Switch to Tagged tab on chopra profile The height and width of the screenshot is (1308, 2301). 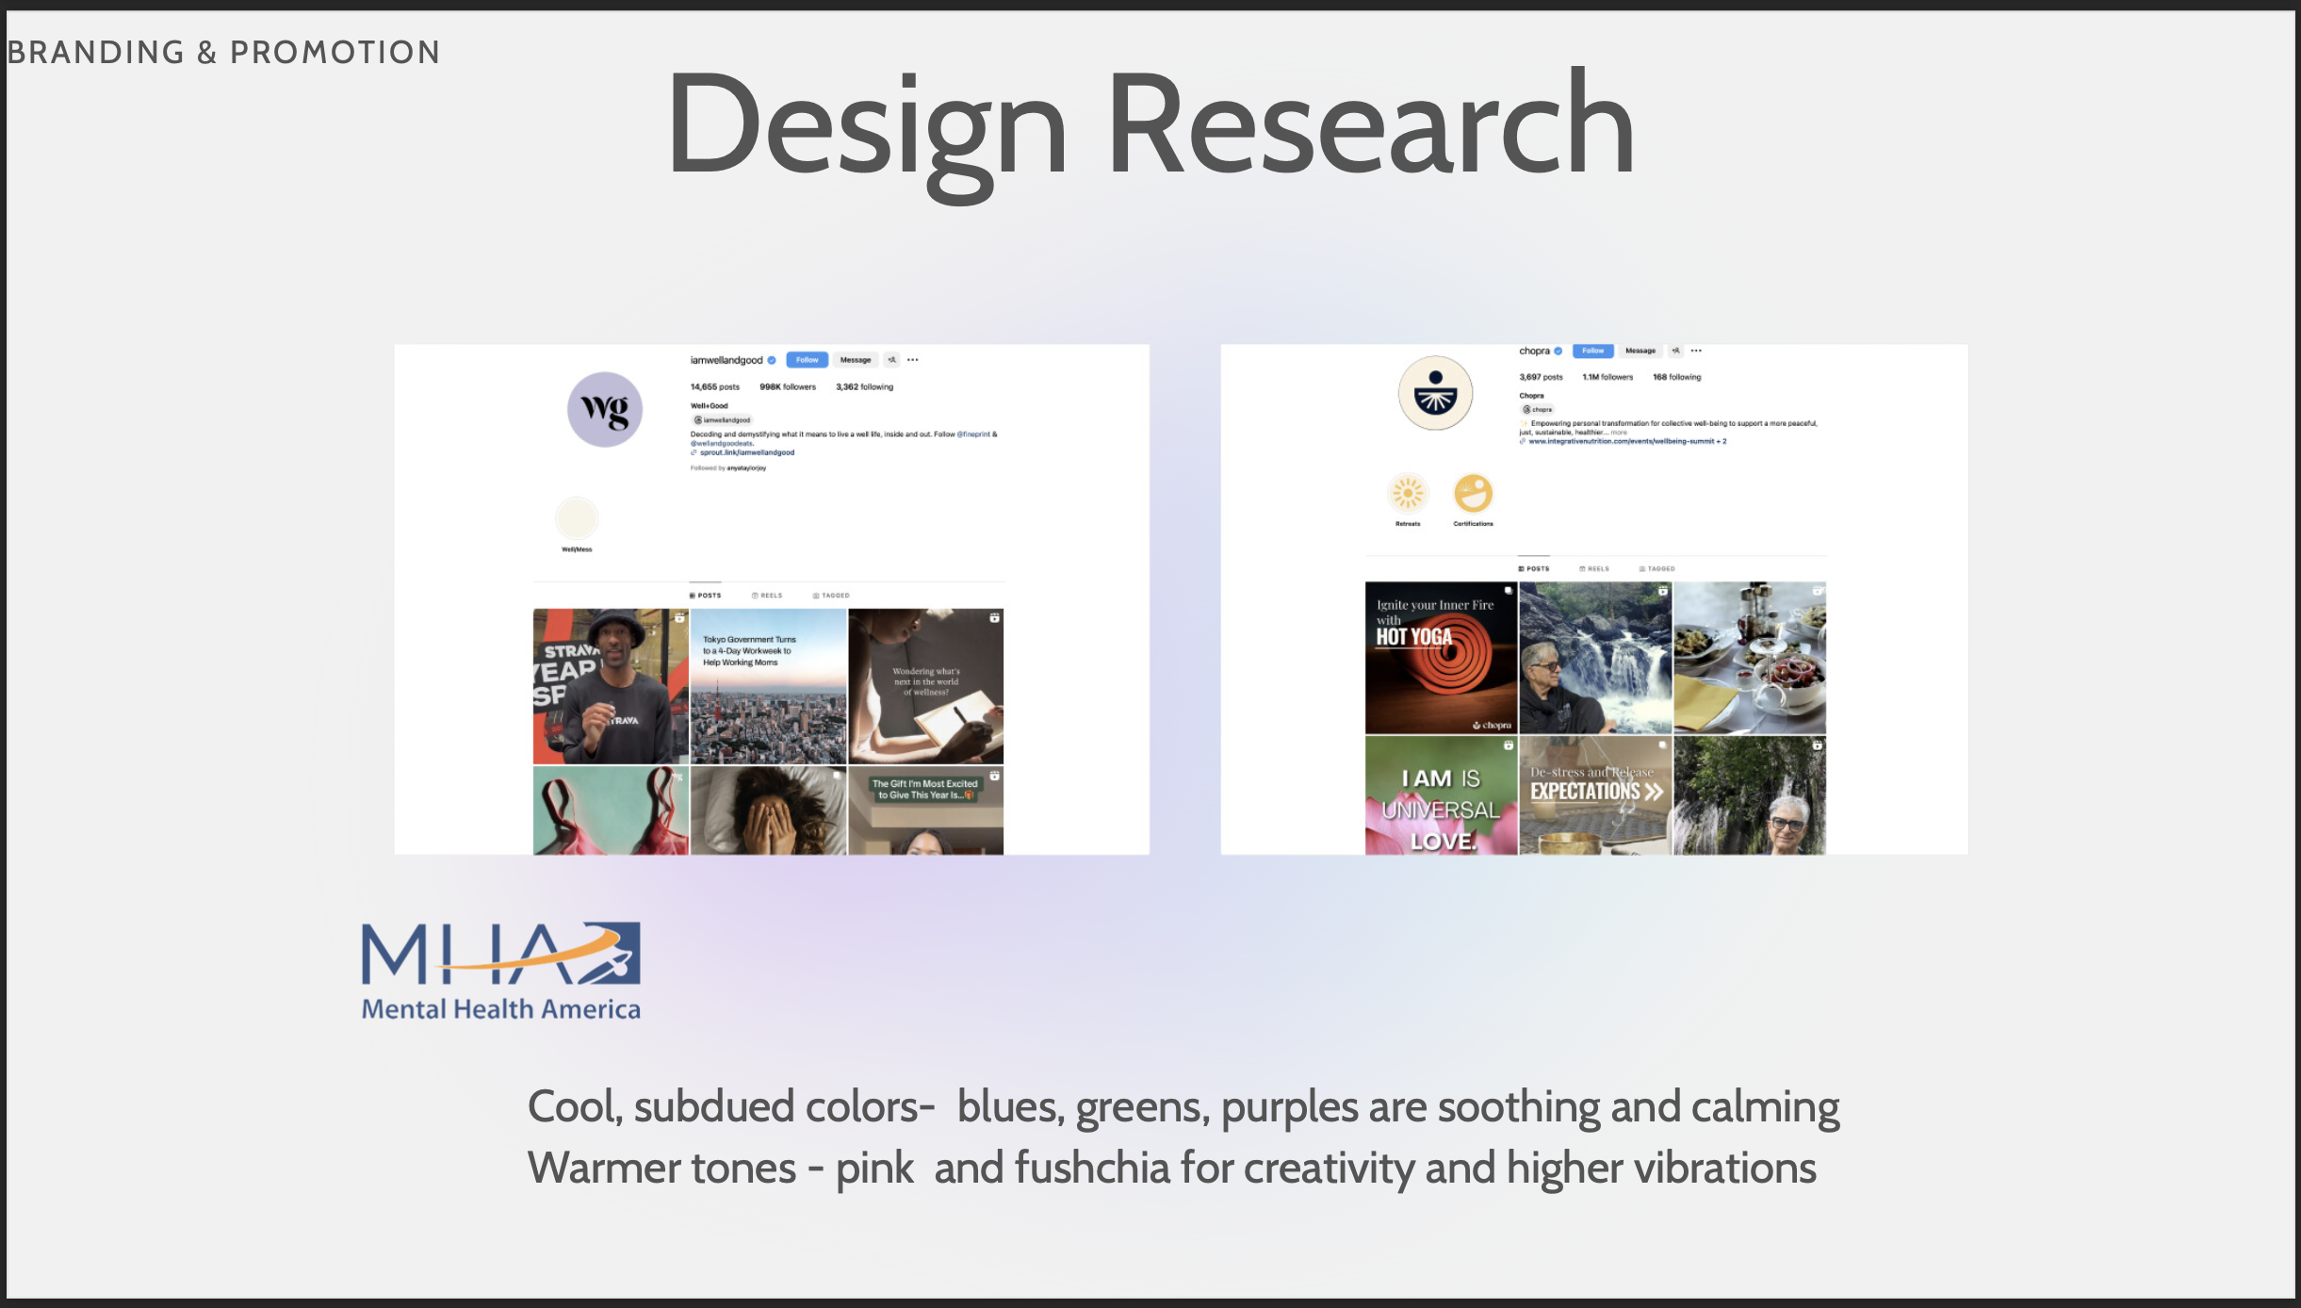[x=1656, y=569]
